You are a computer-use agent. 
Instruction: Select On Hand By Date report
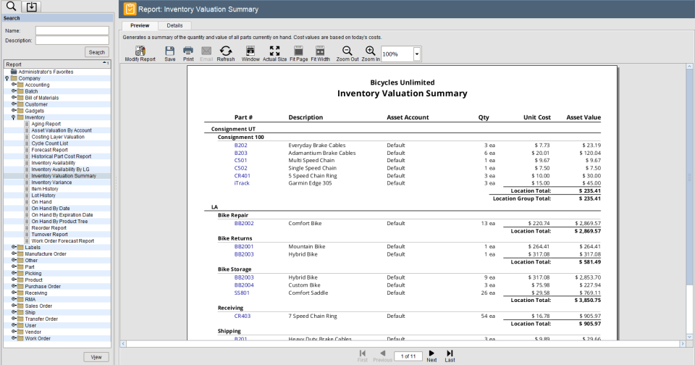(x=51, y=209)
